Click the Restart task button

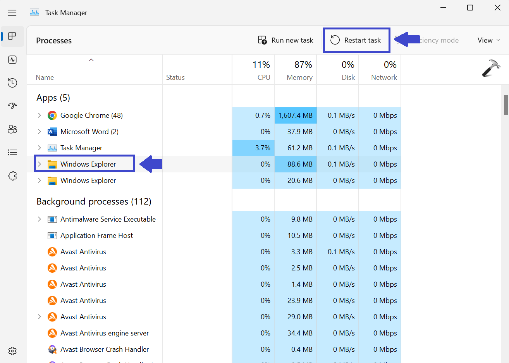point(356,40)
